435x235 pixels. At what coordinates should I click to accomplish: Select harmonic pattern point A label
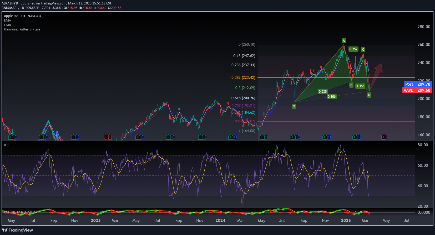click(344, 41)
